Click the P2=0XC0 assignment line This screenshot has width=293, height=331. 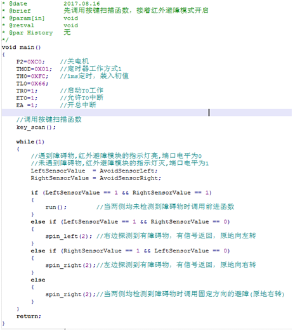(30, 62)
